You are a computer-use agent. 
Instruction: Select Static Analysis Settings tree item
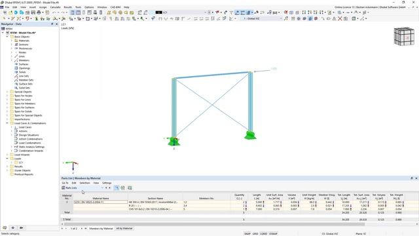[31, 147]
